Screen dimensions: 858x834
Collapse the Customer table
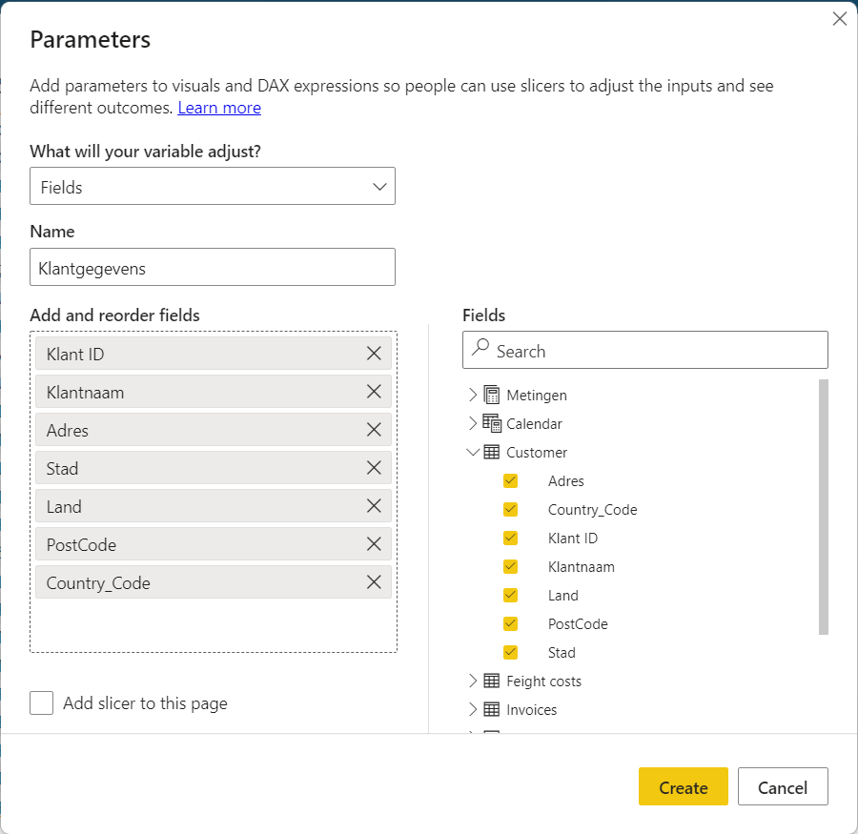(x=473, y=452)
